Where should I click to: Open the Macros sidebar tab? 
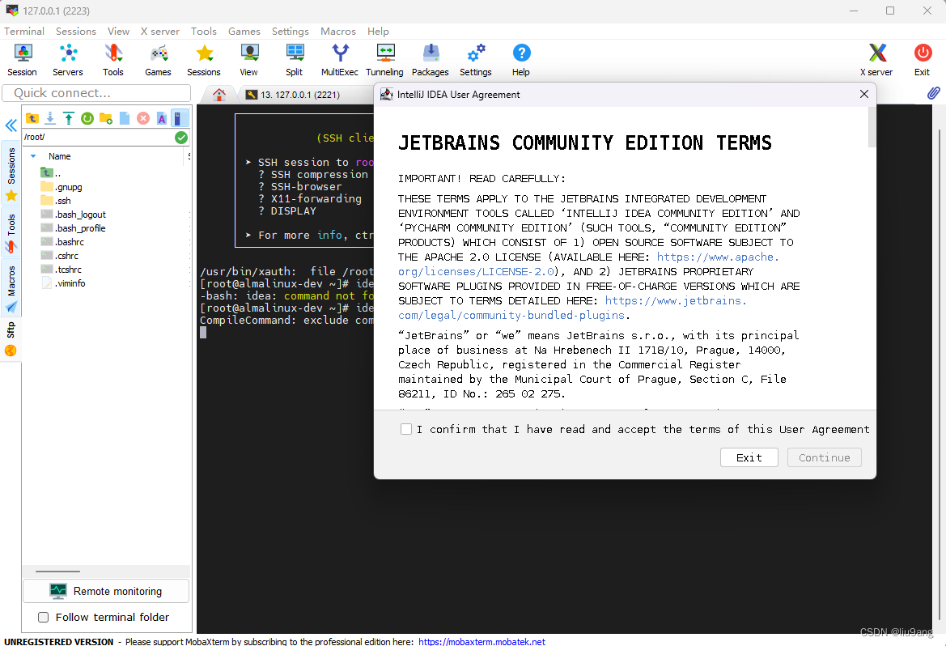coord(11,288)
